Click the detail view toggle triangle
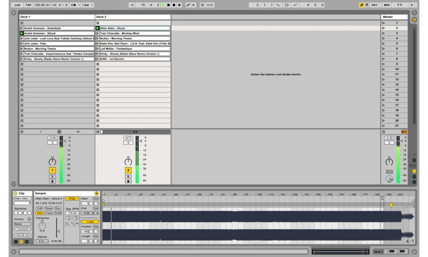 (414, 251)
